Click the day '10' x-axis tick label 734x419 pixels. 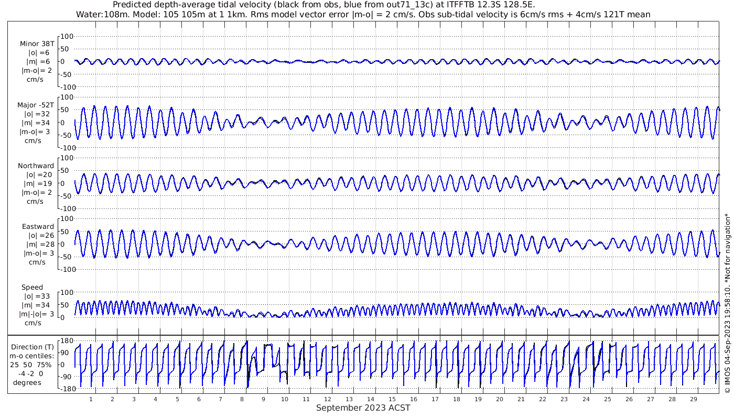pyautogui.click(x=285, y=399)
